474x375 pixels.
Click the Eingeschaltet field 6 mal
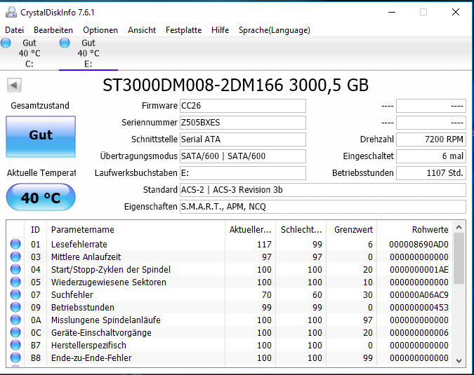click(x=431, y=156)
